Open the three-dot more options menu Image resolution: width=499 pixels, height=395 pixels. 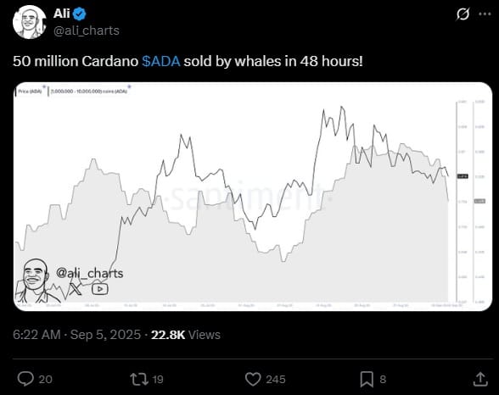tap(485, 14)
